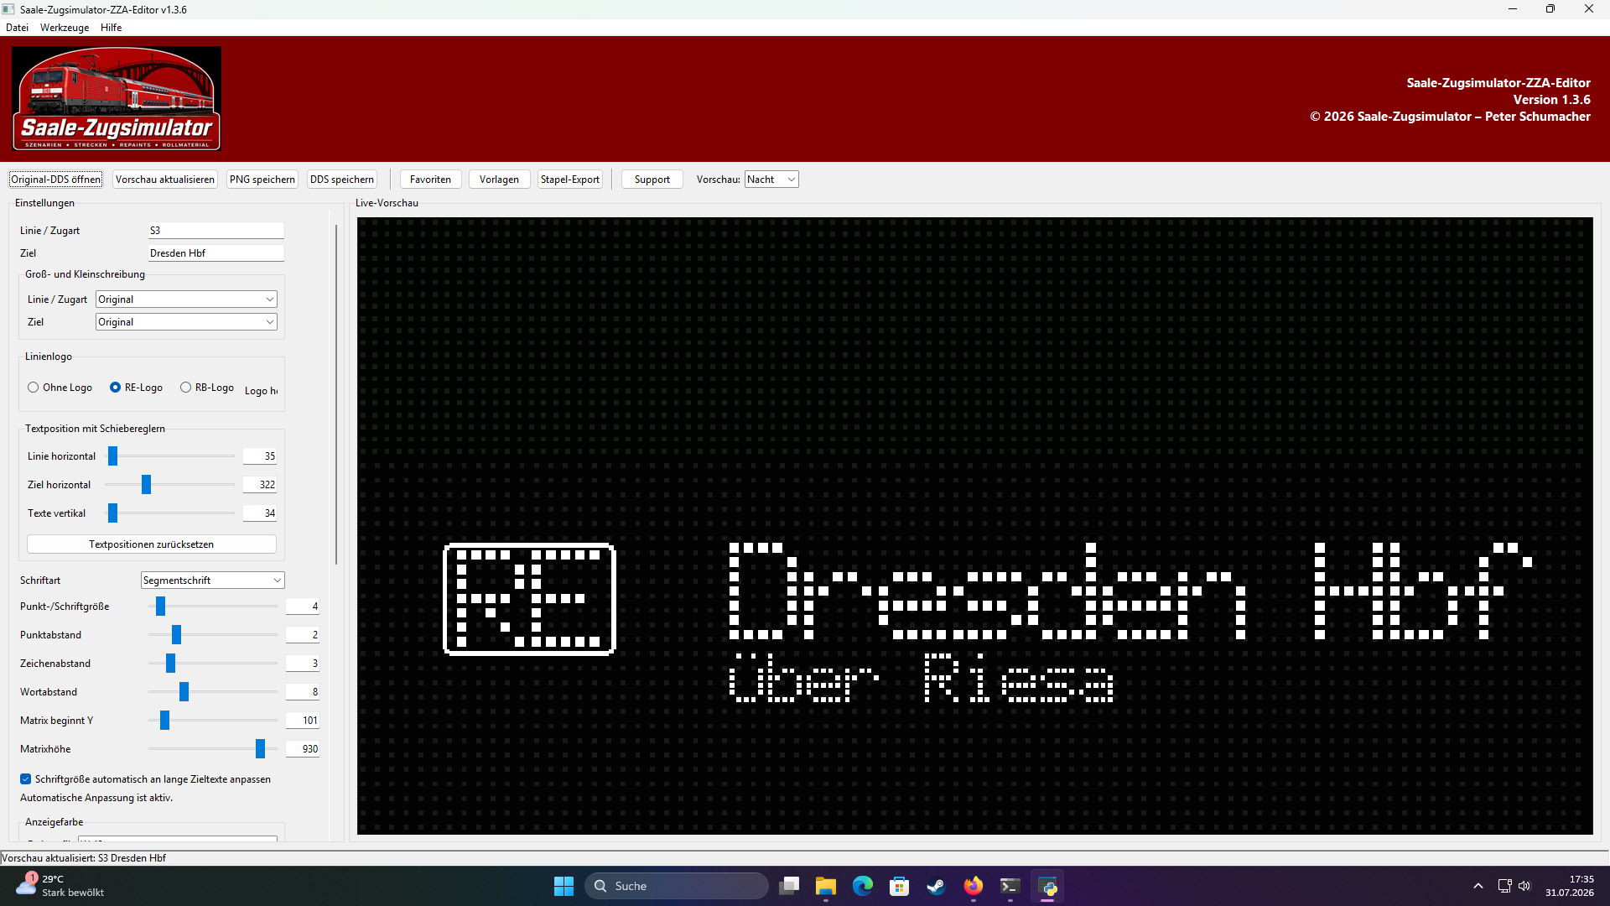This screenshot has width=1610, height=906.
Task: Click the Ziel horizontal slider
Action: pyautogui.click(x=171, y=485)
